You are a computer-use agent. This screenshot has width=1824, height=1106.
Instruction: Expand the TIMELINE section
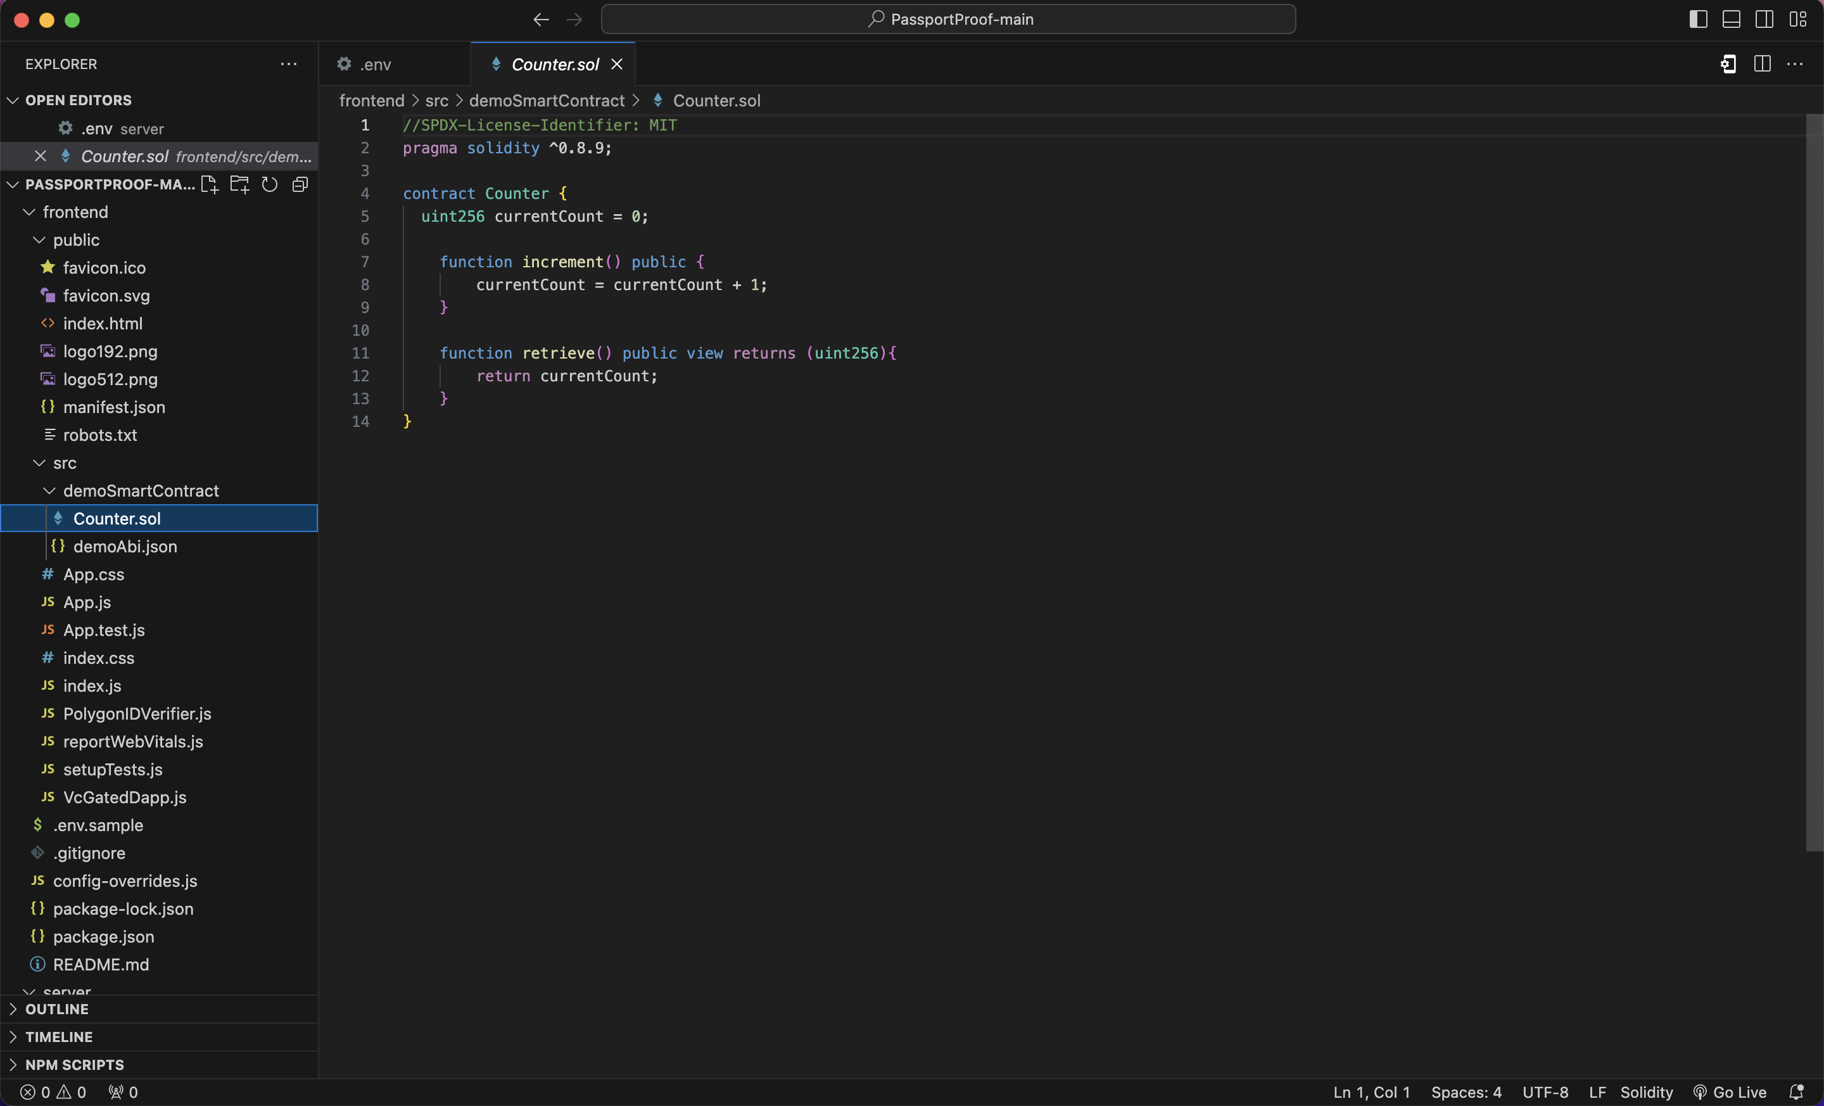click(x=58, y=1036)
